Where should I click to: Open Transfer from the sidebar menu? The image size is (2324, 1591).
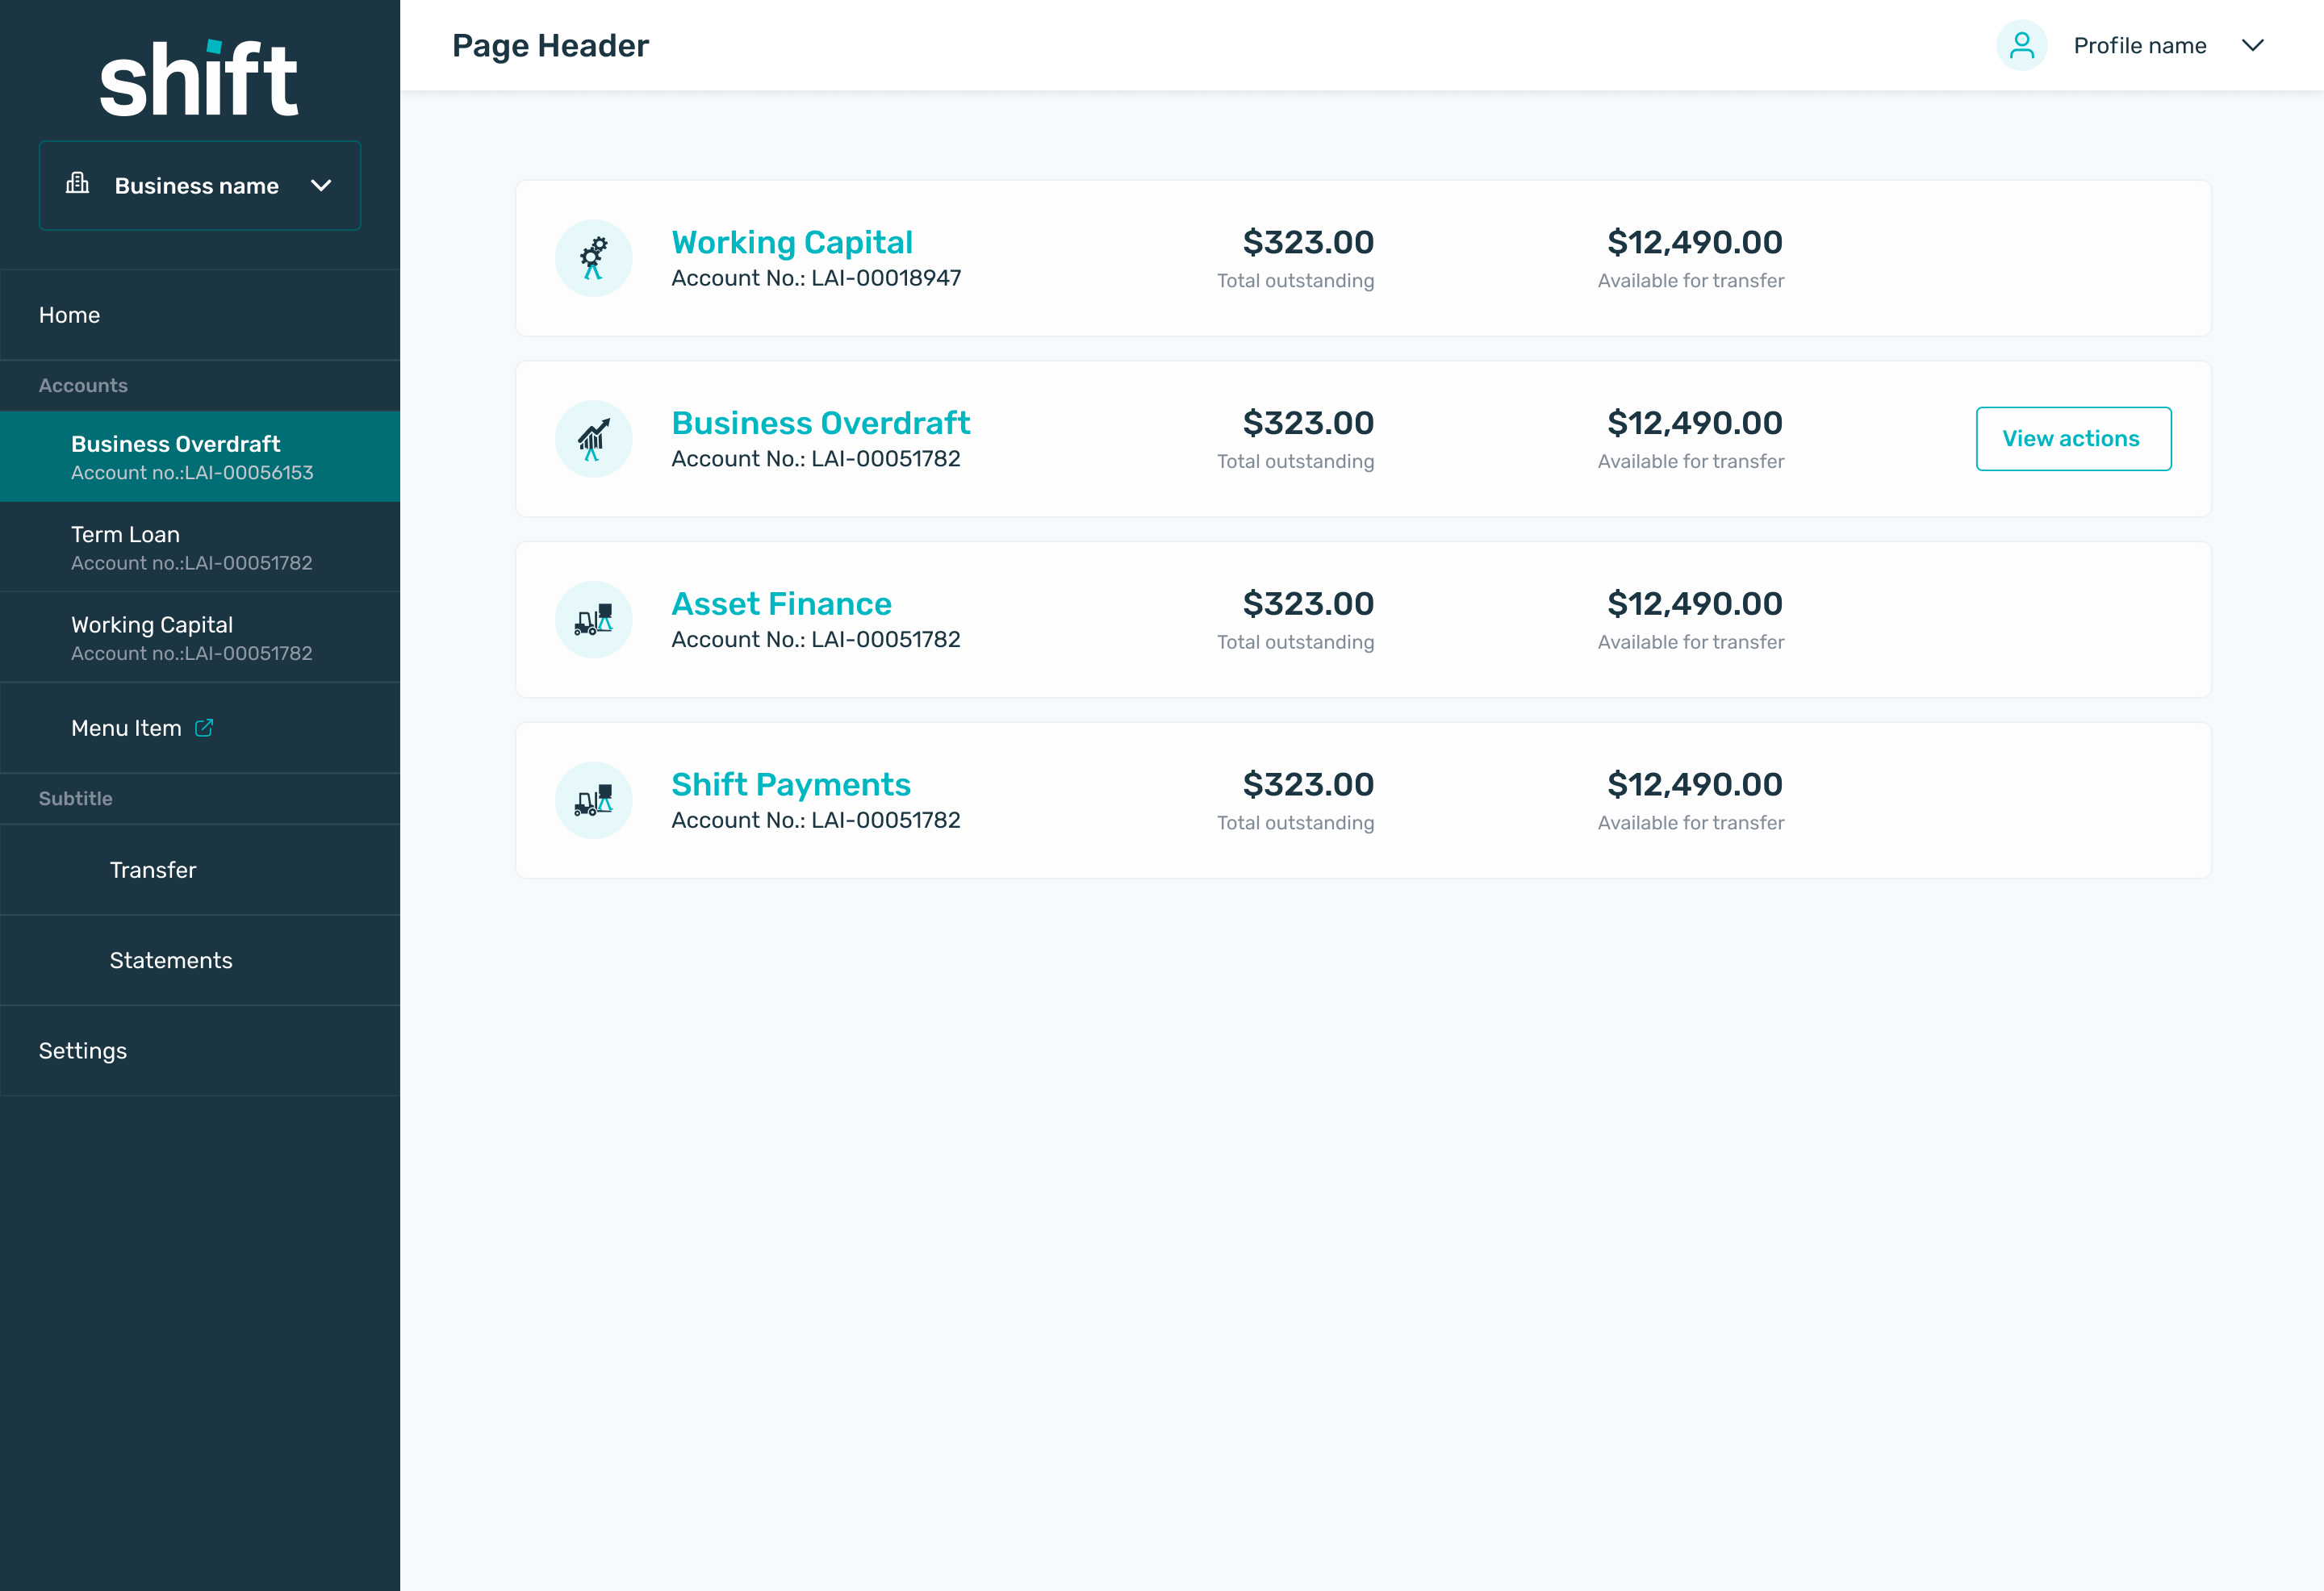(x=153, y=870)
